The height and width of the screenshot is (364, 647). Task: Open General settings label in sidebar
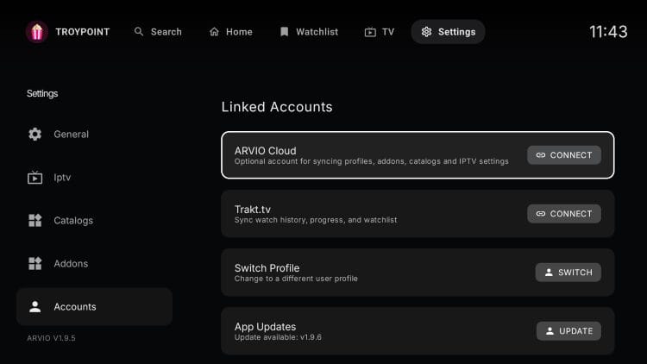71,134
